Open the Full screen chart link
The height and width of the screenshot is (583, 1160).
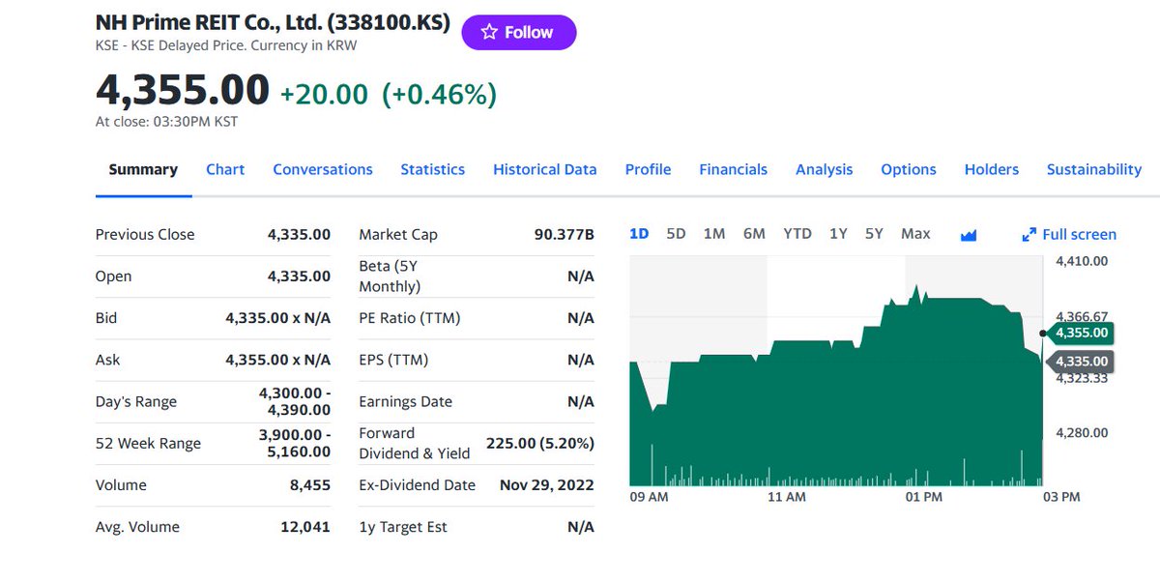1079,235
